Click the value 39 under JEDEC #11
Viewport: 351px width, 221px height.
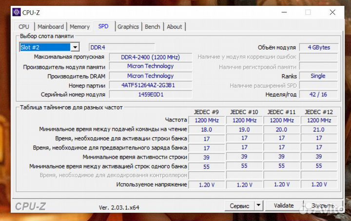coord(281,157)
